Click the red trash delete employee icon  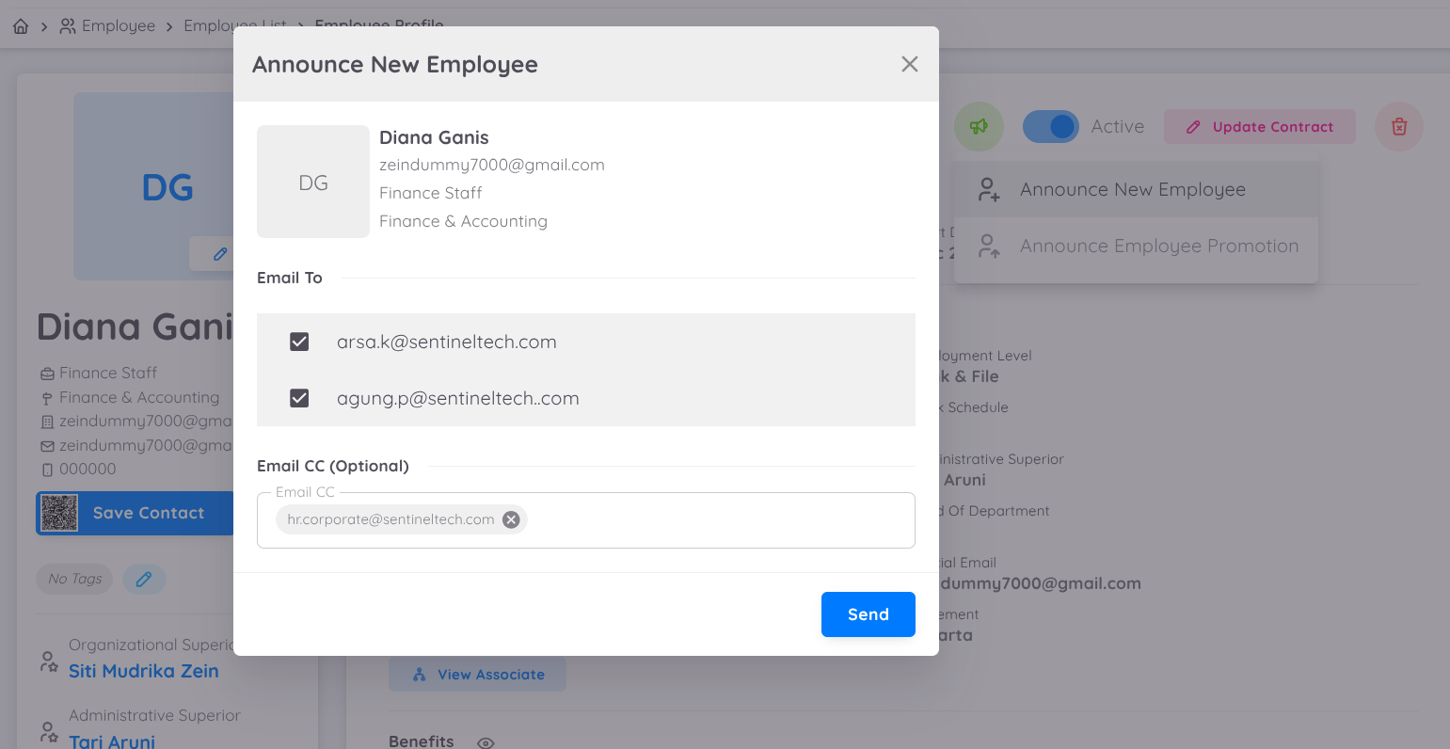coord(1398,125)
